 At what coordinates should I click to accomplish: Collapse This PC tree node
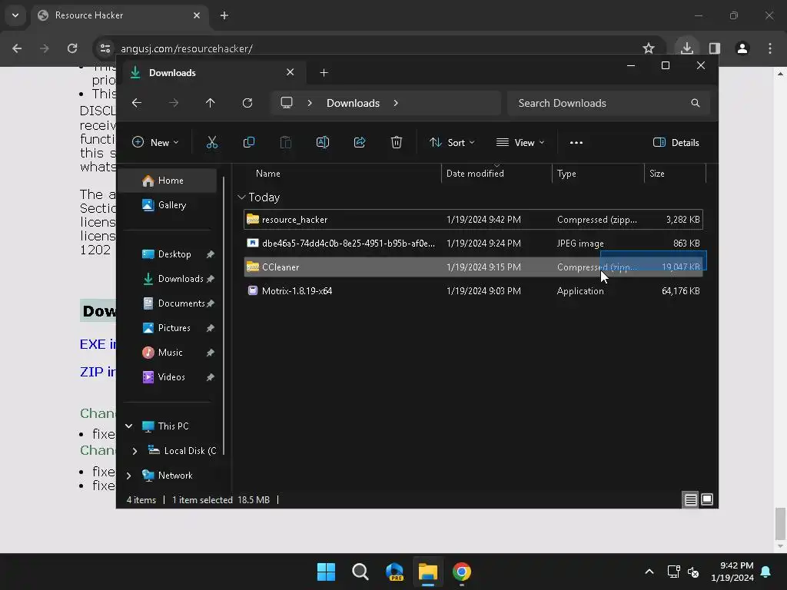[129, 426]
